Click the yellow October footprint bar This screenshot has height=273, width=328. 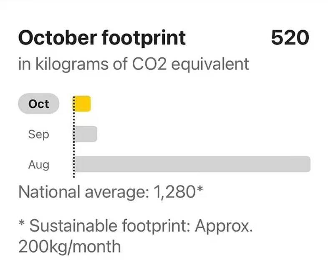tap(83, 104)
